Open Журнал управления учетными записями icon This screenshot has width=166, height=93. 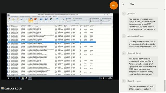click(x=13, y=20)
